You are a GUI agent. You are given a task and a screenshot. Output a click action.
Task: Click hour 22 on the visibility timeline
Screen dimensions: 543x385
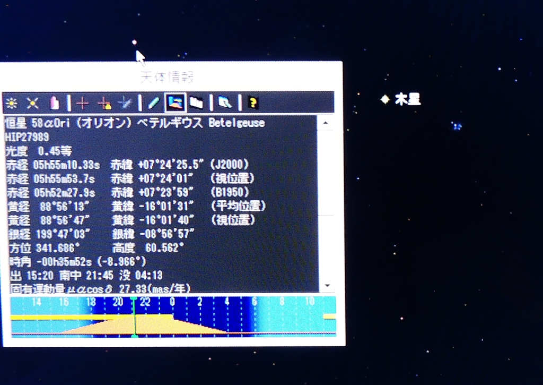[x=145, y=302]
